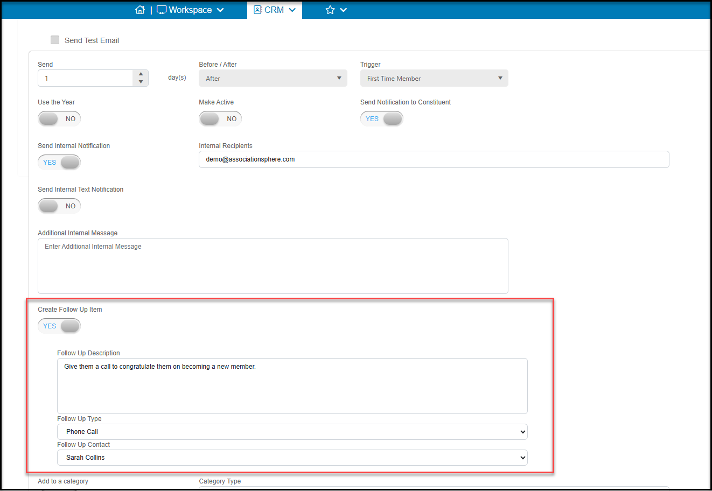Click the Workspace monitor icon
Screen dimensions: 712x491
pos(162,10)
